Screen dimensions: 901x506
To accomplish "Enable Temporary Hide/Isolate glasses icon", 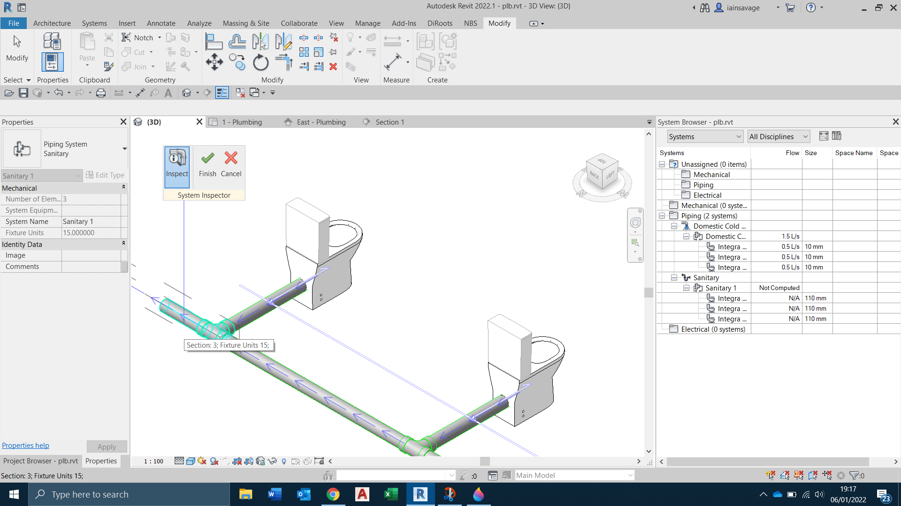I will 272,461.
